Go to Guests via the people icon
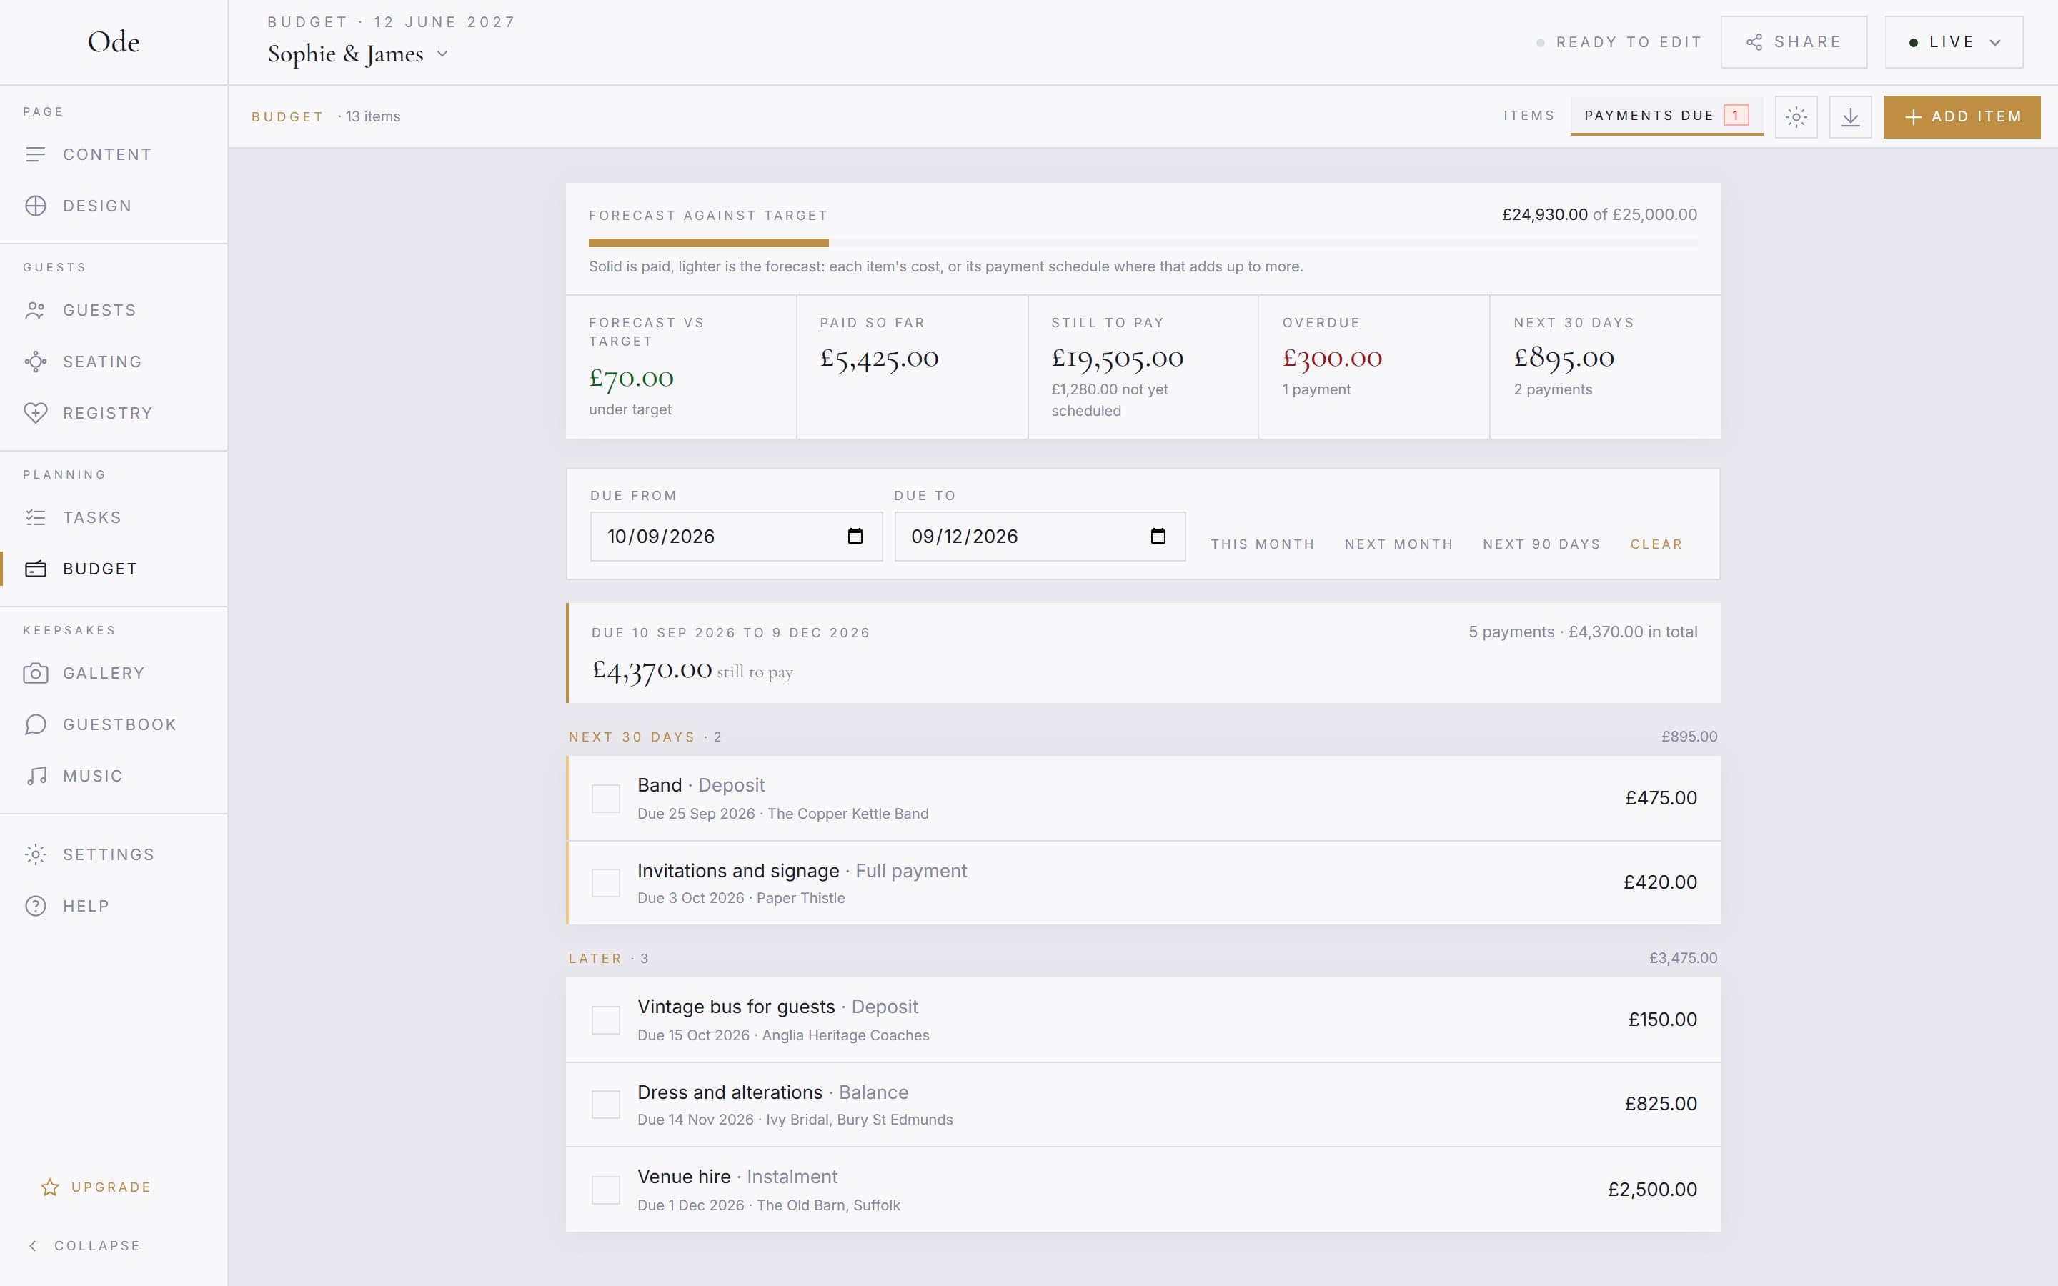Viewport: 2058px width, 1286px height. (x=36, y=311)
